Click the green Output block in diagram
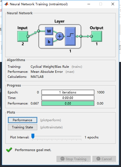The height and width of the screenshot is (167, 121). click(x=96, y=36)
